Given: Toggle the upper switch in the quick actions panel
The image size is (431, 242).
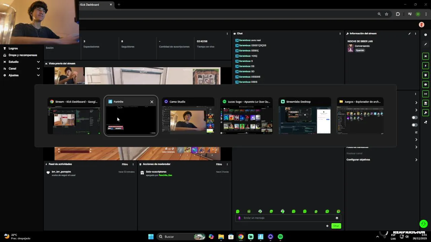Looking at the screenshot, I should 415,118.
